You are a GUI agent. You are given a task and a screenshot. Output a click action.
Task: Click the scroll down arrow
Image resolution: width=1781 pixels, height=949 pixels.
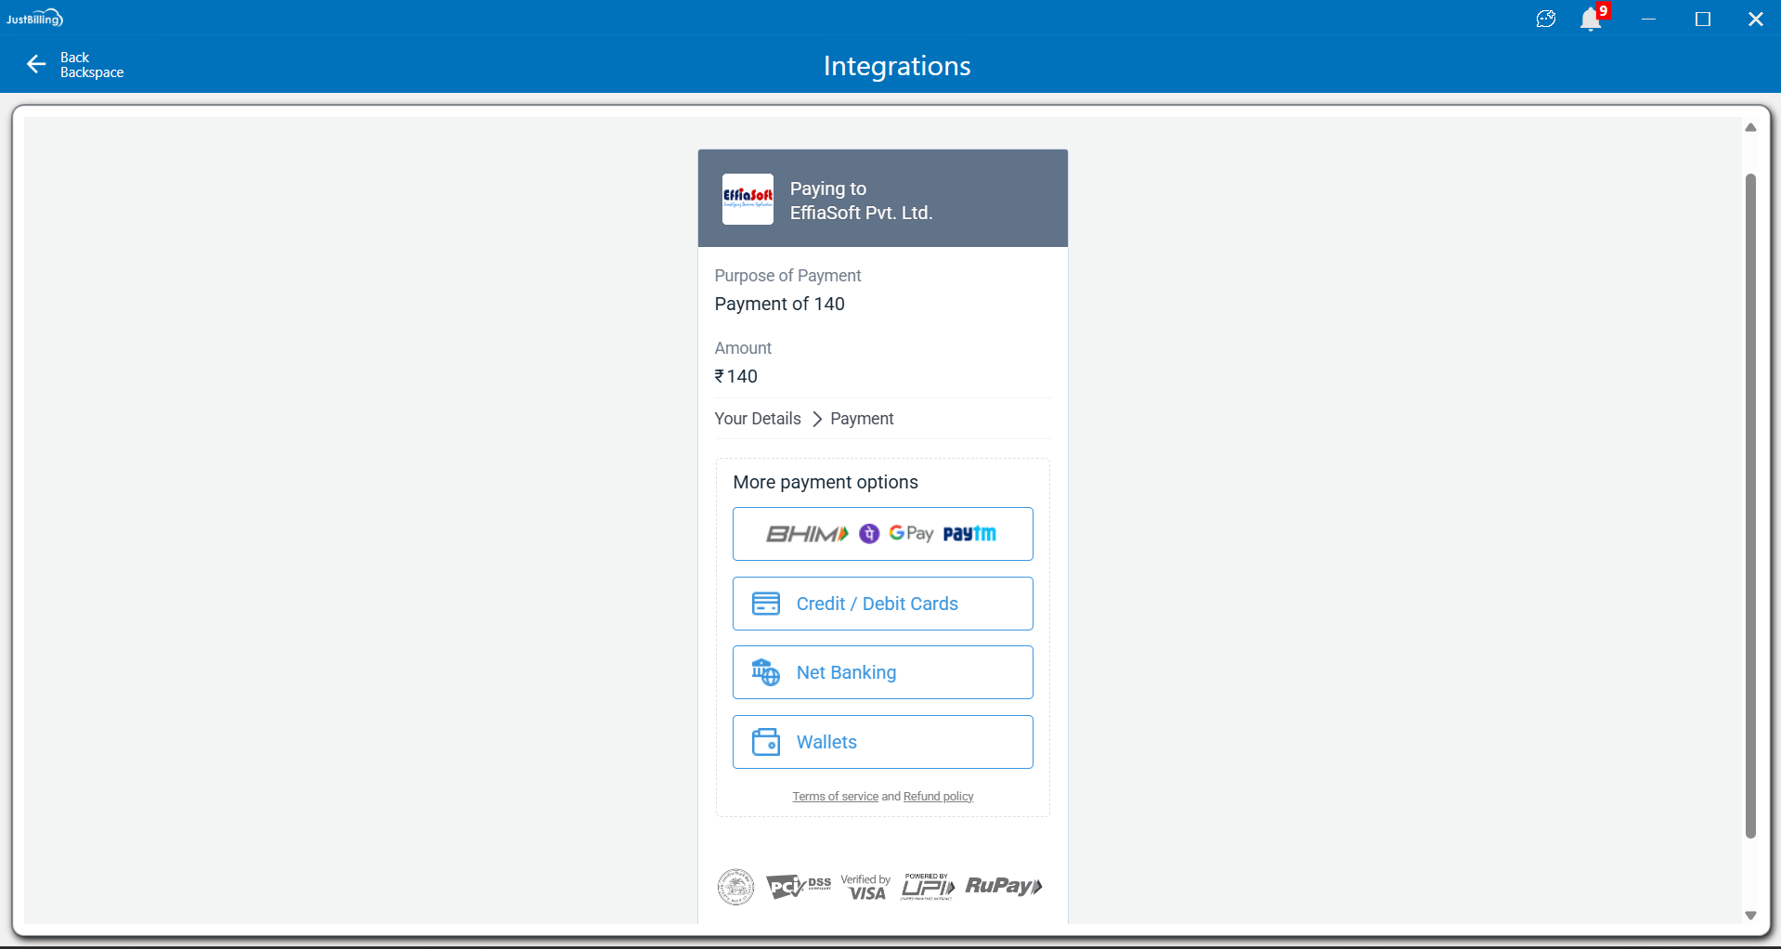1750,916
